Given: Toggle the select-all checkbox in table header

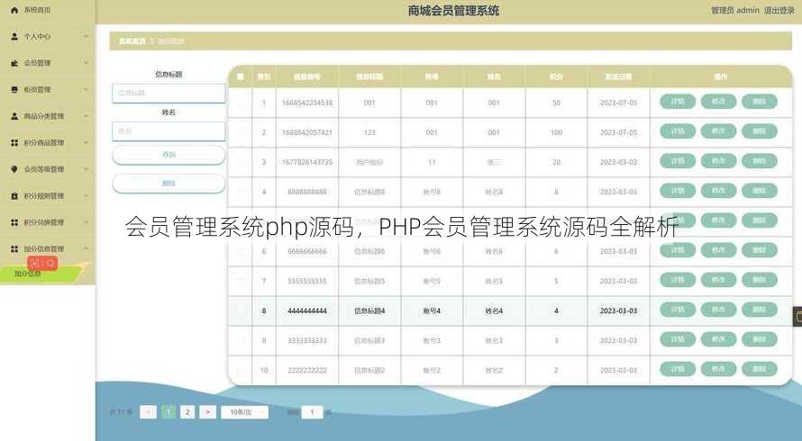Looking at the screenshot, I should (x=241, y=76).
